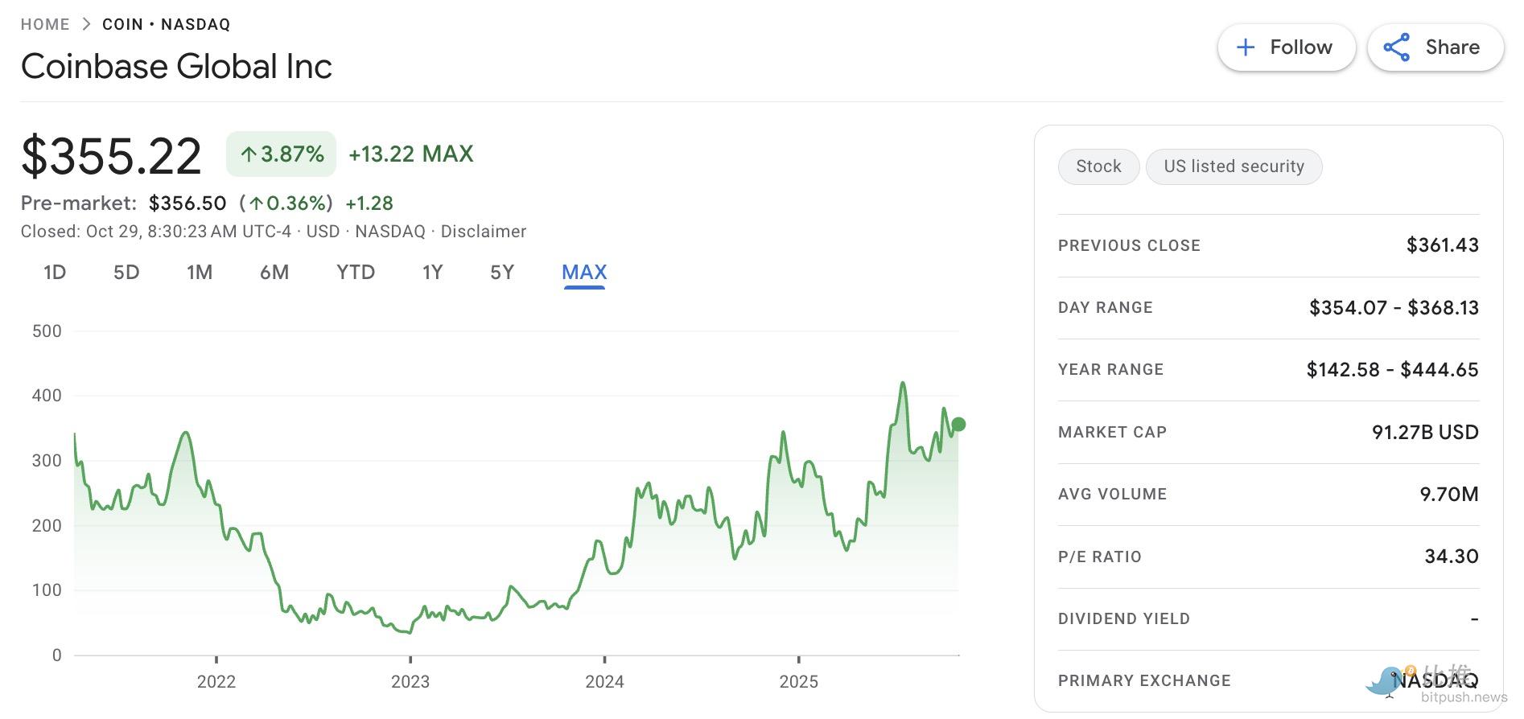Image resolution: width=1524 pixels, height=719 pixels.
Task: Switch to the 6M range tab
Action: coord(274,273)
